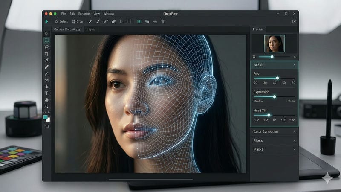The image size is (341, 192).
Task: Click the "Smile" label under Expression
Action: [x=292, y=102]
